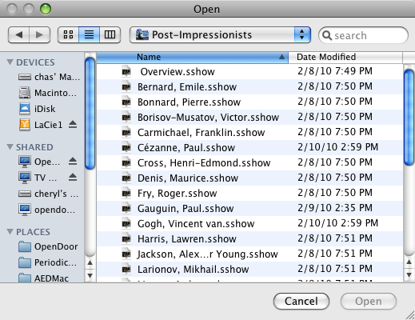Click the search field
The image size is (415, 320).
pos(363,35)
